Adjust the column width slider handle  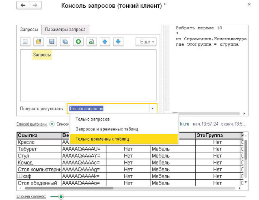[x=61, y=197]
